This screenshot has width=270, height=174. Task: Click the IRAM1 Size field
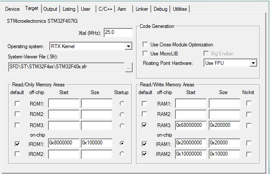(224, 143)
